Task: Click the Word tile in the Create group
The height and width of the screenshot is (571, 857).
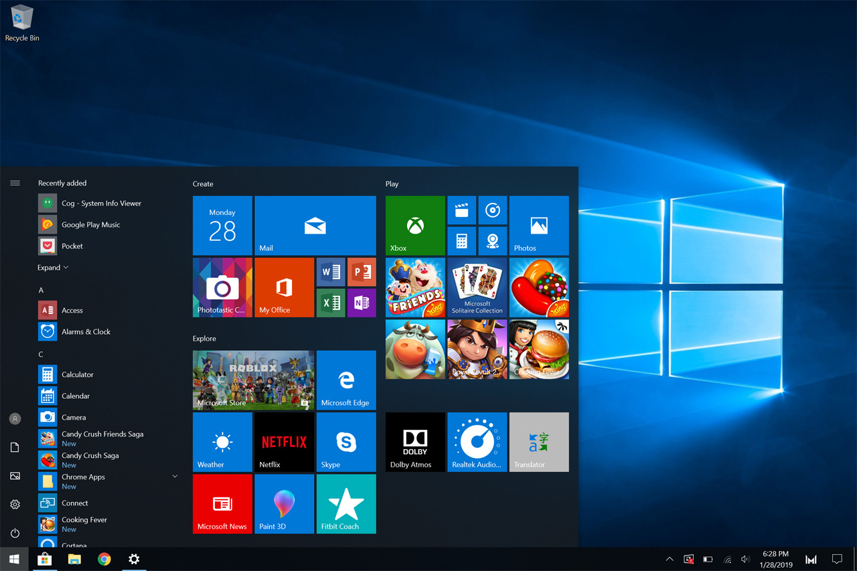Action: (331, 272)
